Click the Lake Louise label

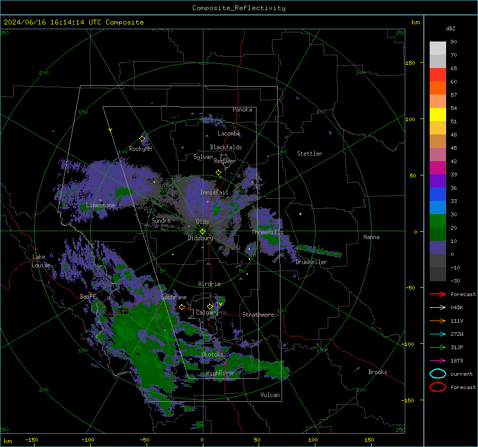pyautogui.click(x=41, y=261)
